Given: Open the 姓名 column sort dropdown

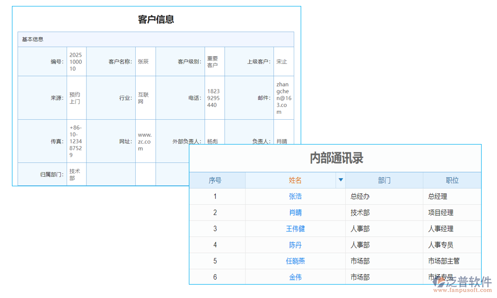Looking at the screenshot, I should pyautogui.click(x=340, y=180).
